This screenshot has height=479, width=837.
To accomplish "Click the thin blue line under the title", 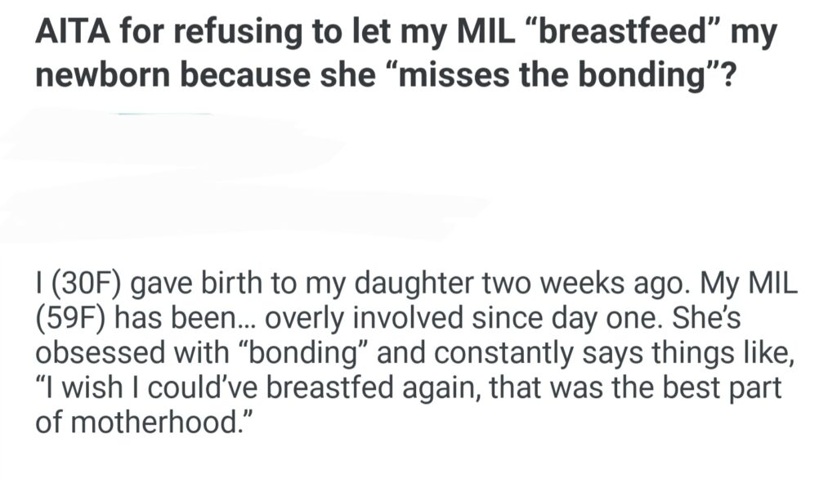I will pos(165,114).
